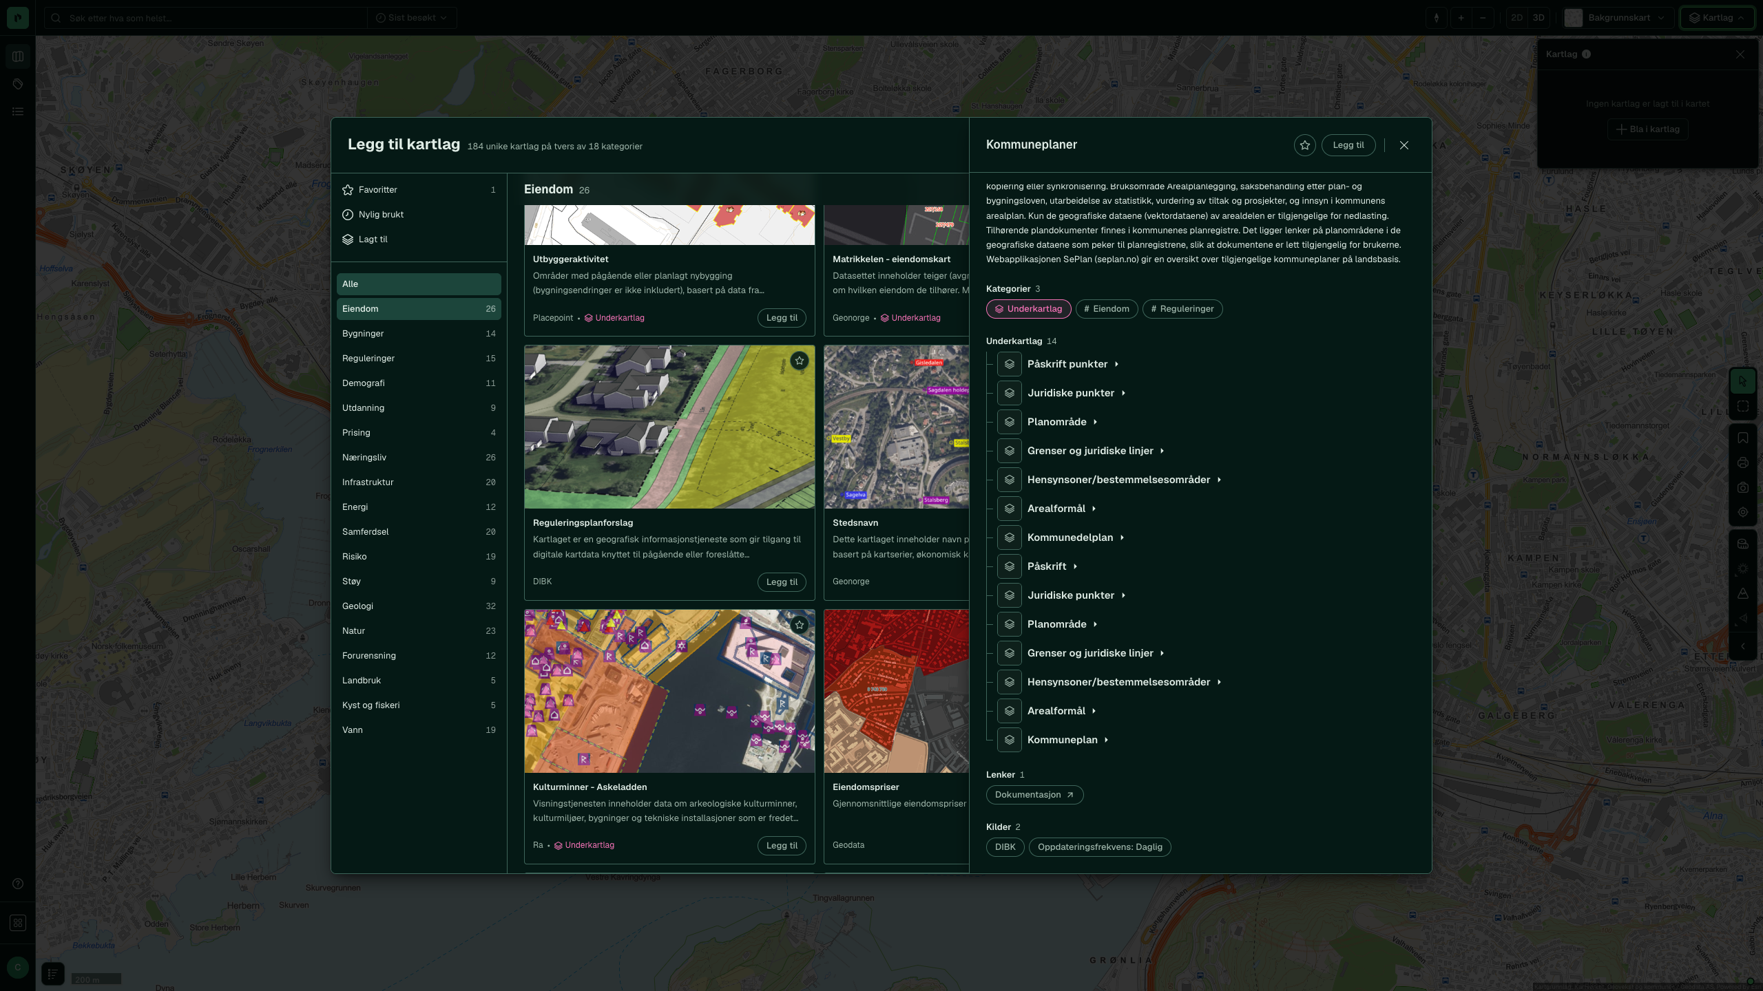Screen dimensions: 1763x991
Task: Click the help question mark icon
Action: click(x=18, y=884)
